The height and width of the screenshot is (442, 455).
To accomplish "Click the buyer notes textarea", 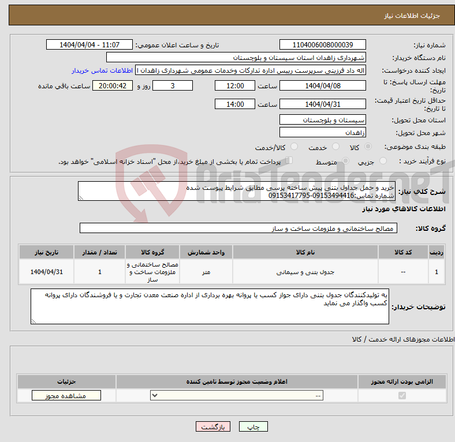I will (210, 306).
